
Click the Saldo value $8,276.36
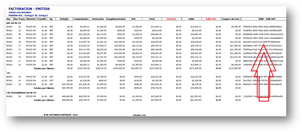[x=197, y=84]
